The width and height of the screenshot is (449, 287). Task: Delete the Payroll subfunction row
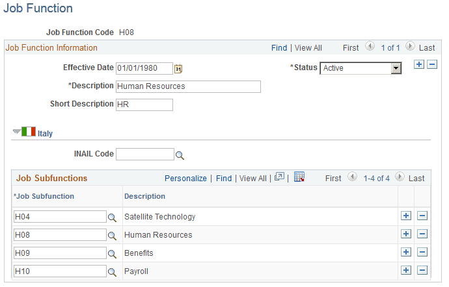point(422,270)
